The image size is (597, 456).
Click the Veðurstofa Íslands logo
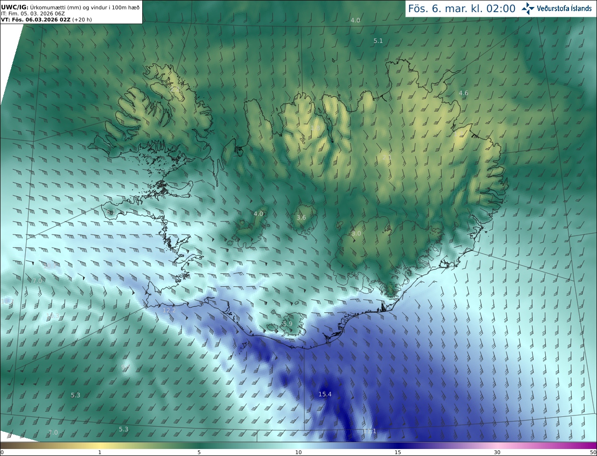coord(556,8)
